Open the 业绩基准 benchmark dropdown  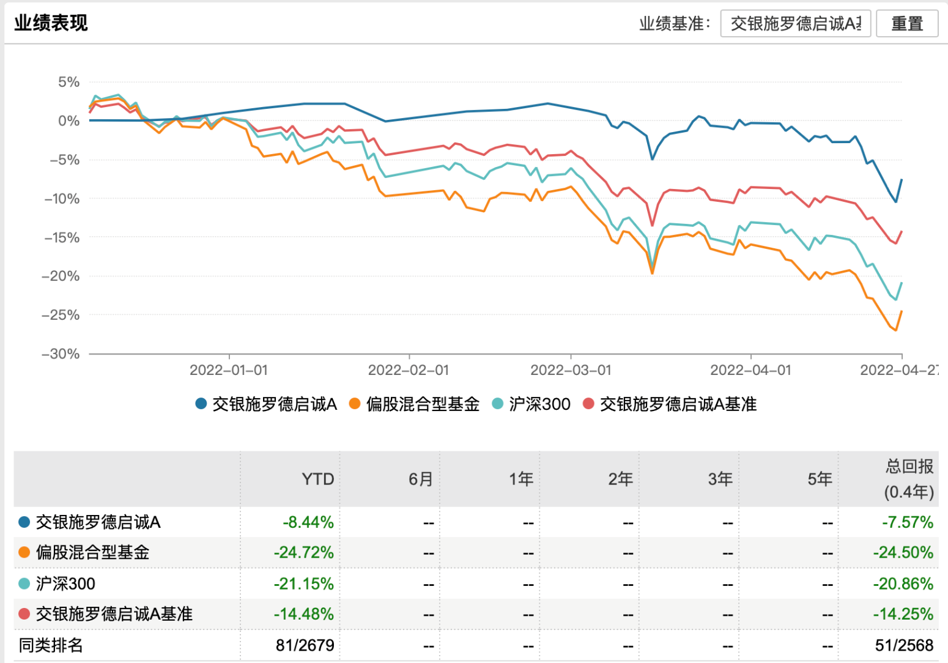click(795, 24)
